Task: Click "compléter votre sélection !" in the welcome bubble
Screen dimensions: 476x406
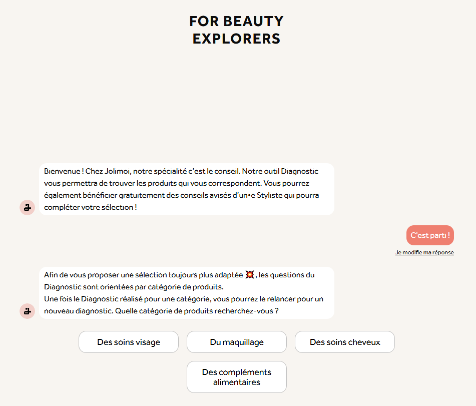Action: [x=90, y=207]
